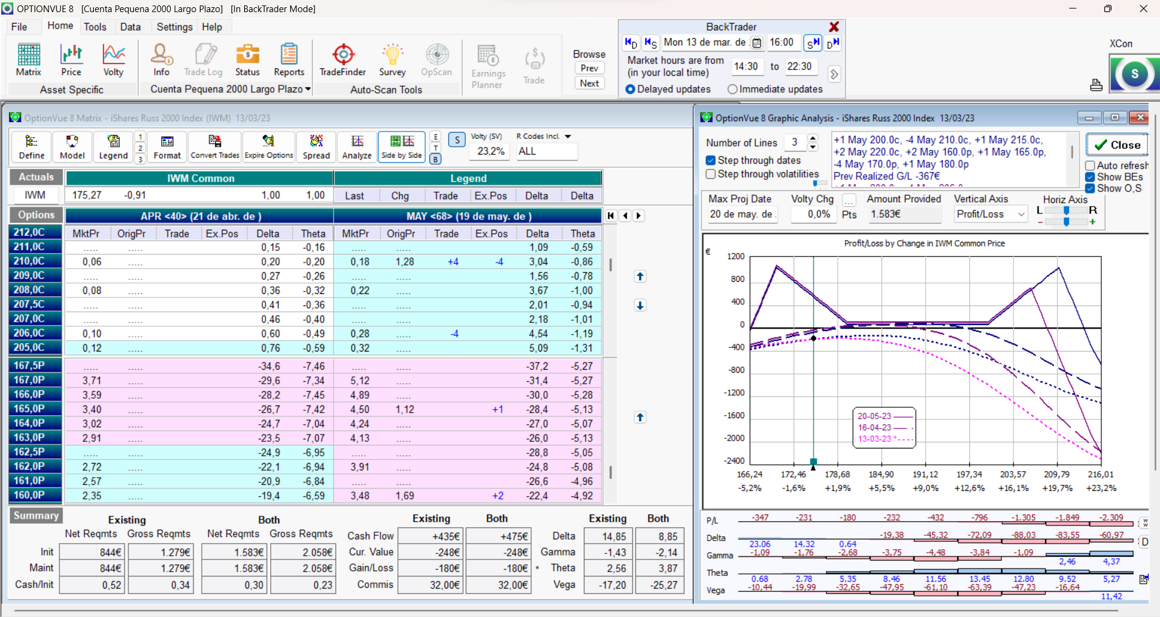Launch the OpScan tool
Screen dimensions: 1160x617
coord(436,60)
